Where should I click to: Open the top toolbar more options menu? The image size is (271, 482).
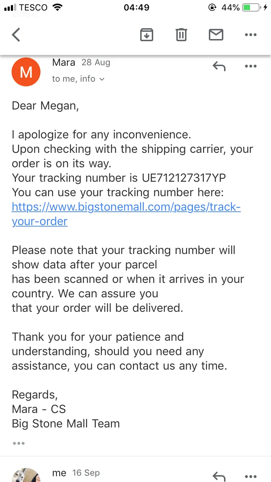click(x=250, y=35)
